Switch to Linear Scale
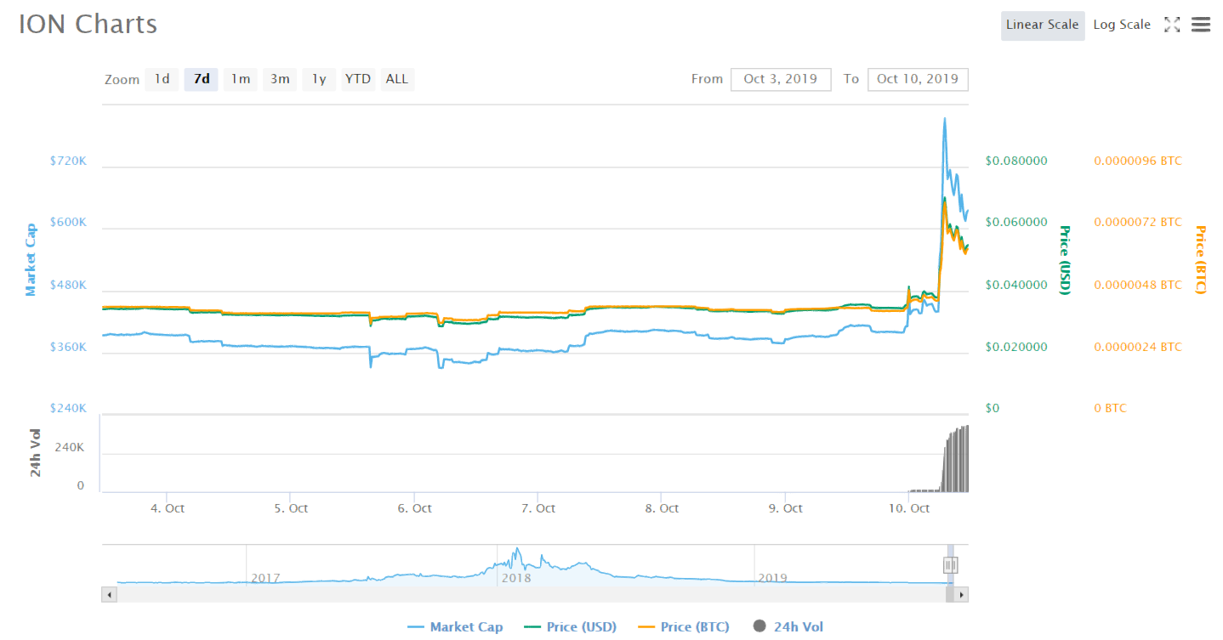Screen dimensions: 1223x640 coord(1043,25)
